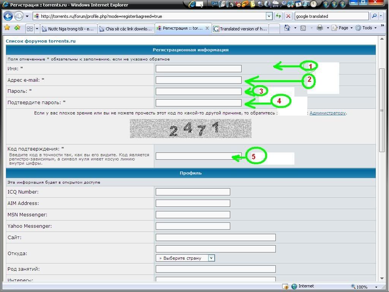Open the Page menu dropdown
The image size is (389, 292).
click(343, 28)
